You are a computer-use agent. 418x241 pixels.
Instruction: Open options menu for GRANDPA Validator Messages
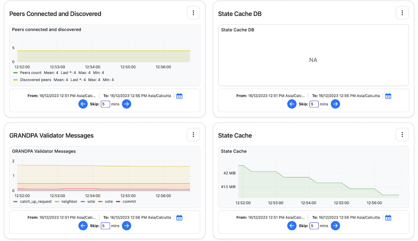193,135
